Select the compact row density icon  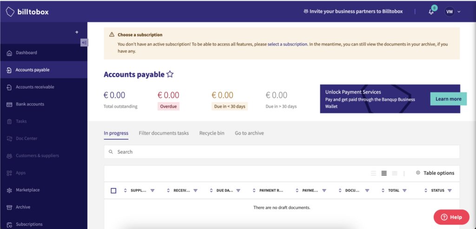click(x=395, y=173)
